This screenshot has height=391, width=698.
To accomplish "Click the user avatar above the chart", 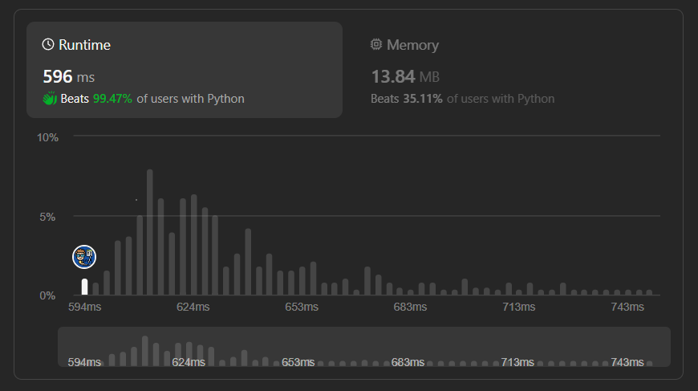I will (84, 257).
